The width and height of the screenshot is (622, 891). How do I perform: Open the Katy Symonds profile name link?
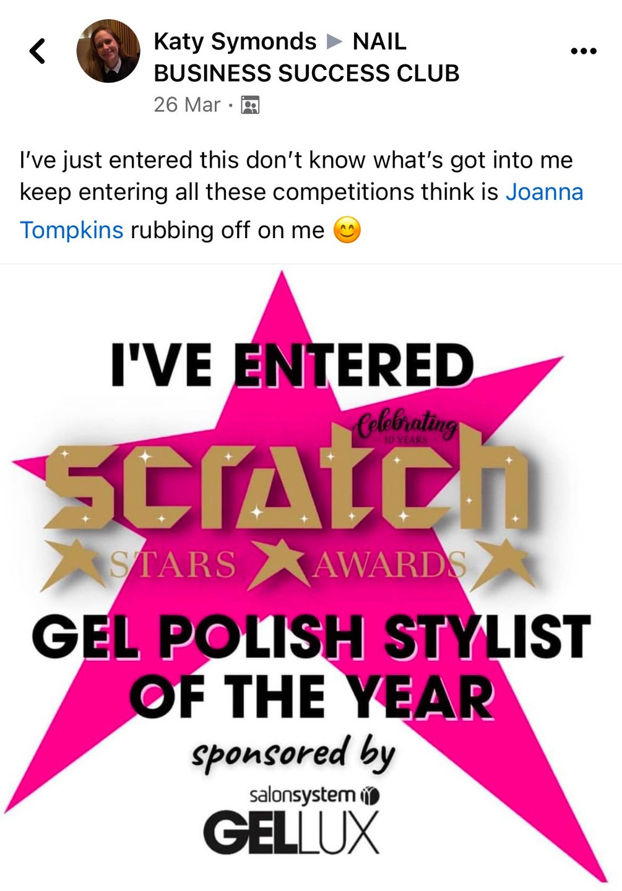pos(235,41)
